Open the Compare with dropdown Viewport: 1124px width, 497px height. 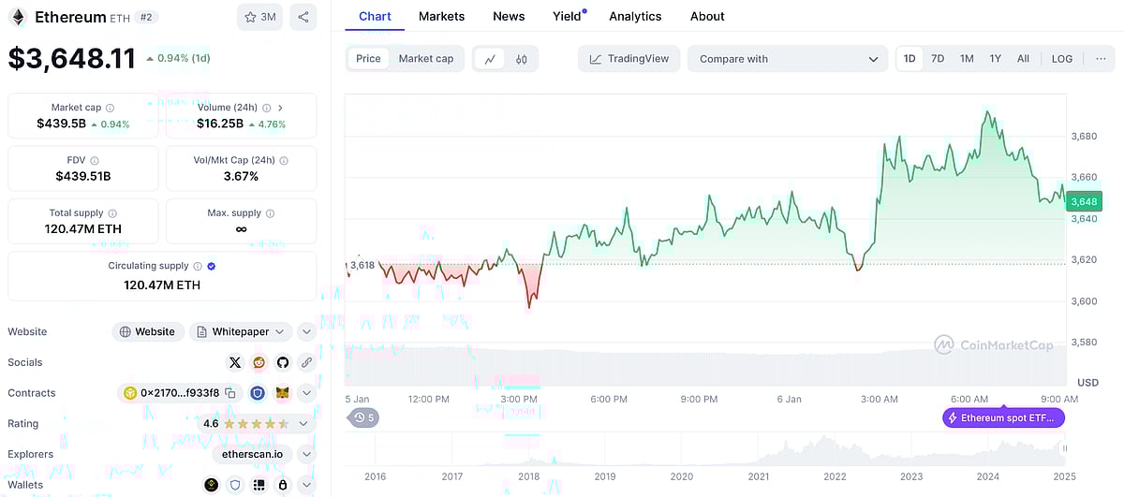pos(787,59)
